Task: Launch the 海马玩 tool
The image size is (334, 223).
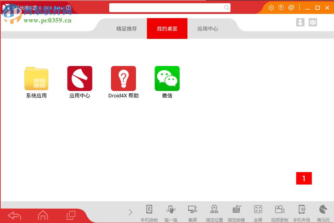Action: coord(322,212)
